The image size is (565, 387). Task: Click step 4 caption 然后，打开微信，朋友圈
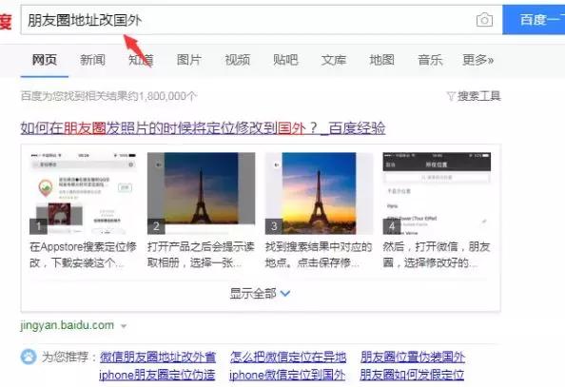pyautogui.click(x=437, y=255)
